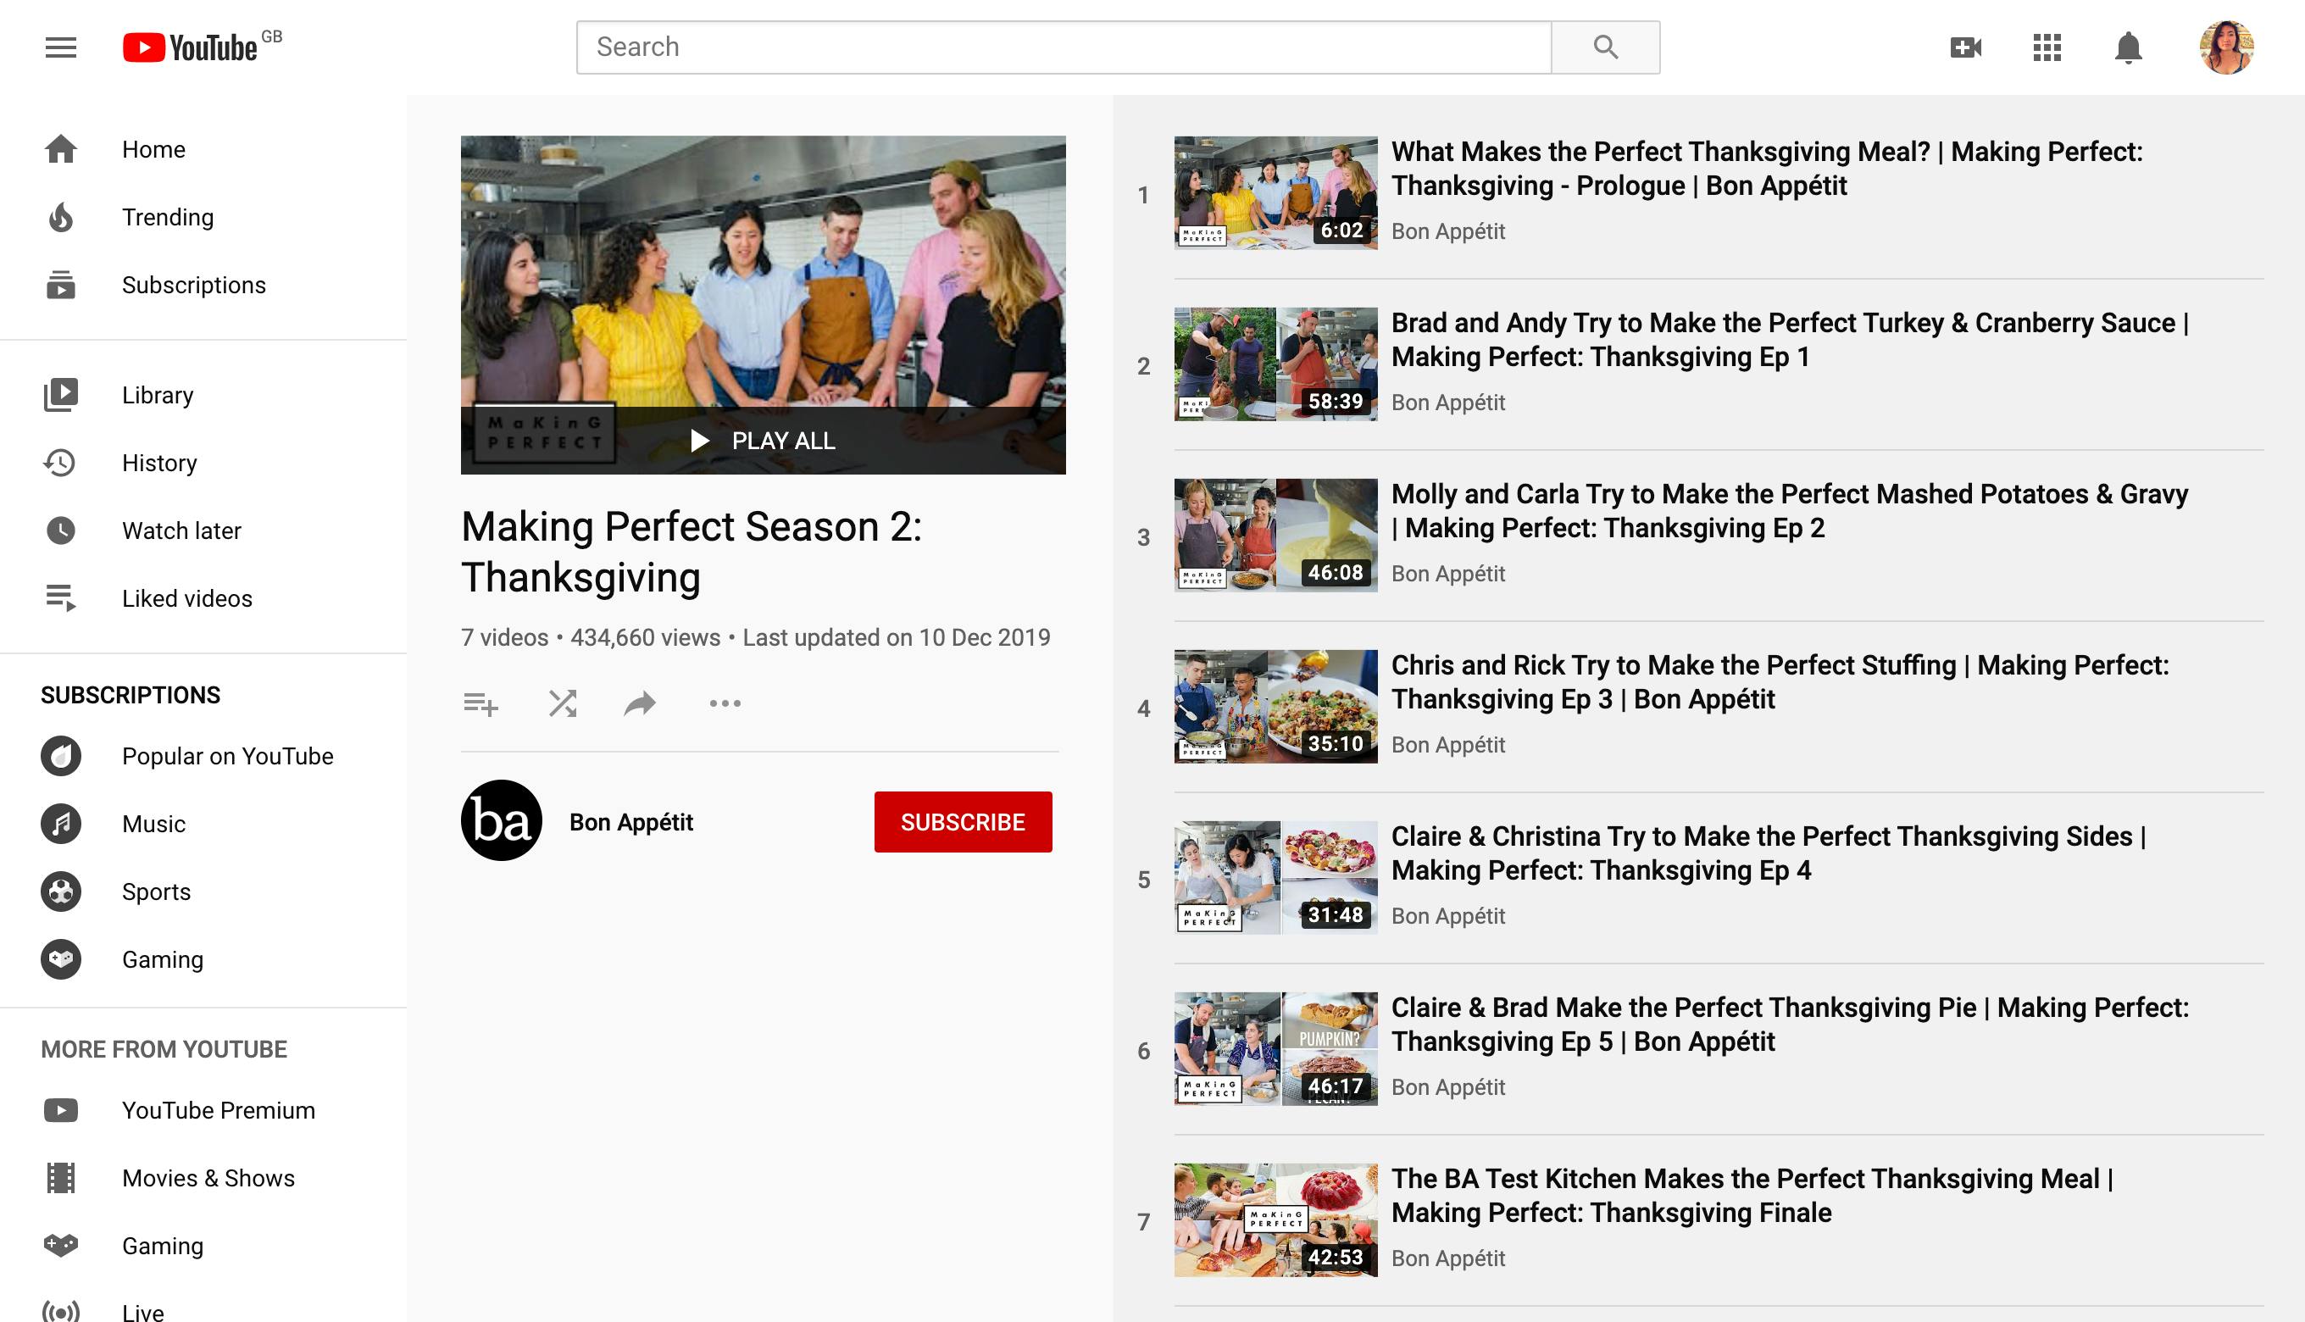This screenshot has width=2305, height=1322.
Task: Open the Thanksgiving Finale video title
Action: pyautogui.click(x=1752, y=1195)
